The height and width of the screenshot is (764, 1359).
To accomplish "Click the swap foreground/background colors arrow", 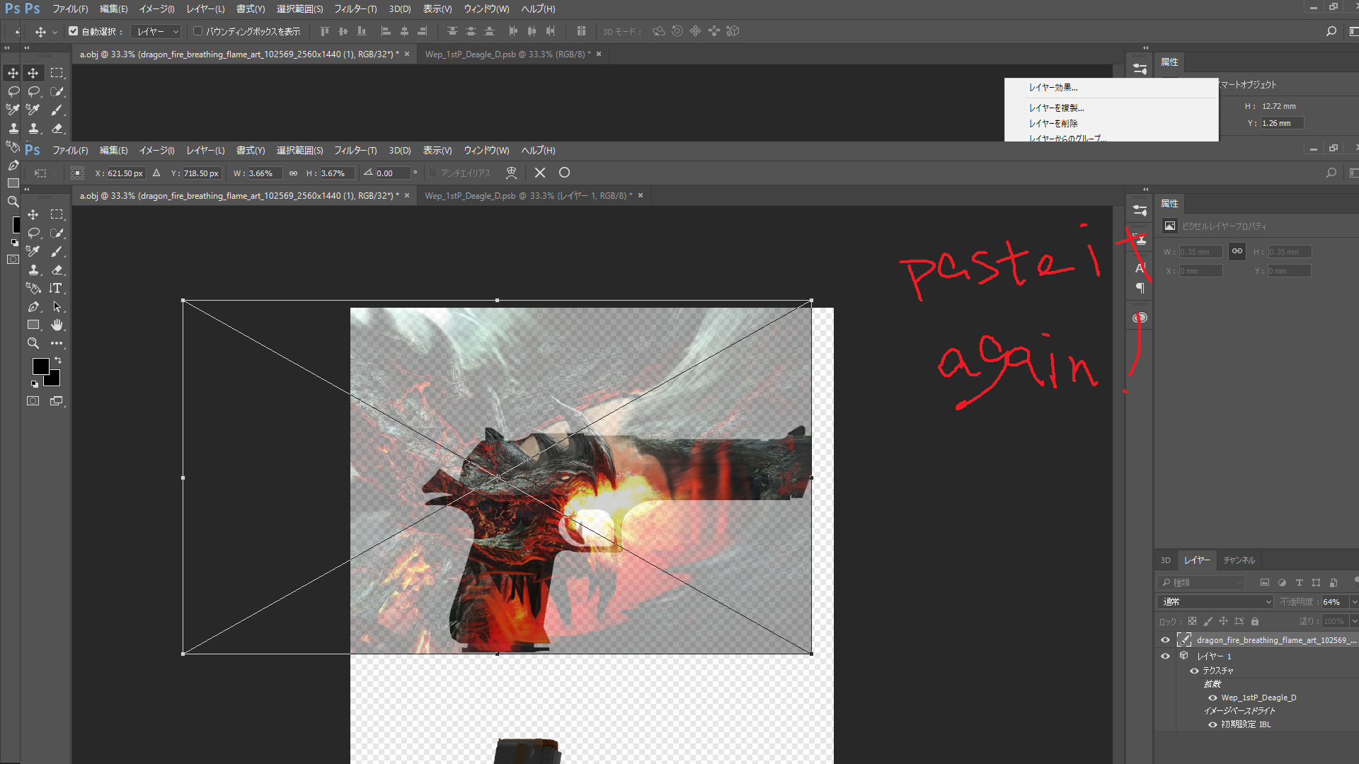I will [x=58, y=360].
